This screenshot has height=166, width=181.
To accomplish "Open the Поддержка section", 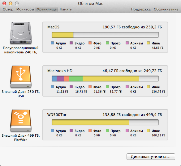I will [141, 9].
